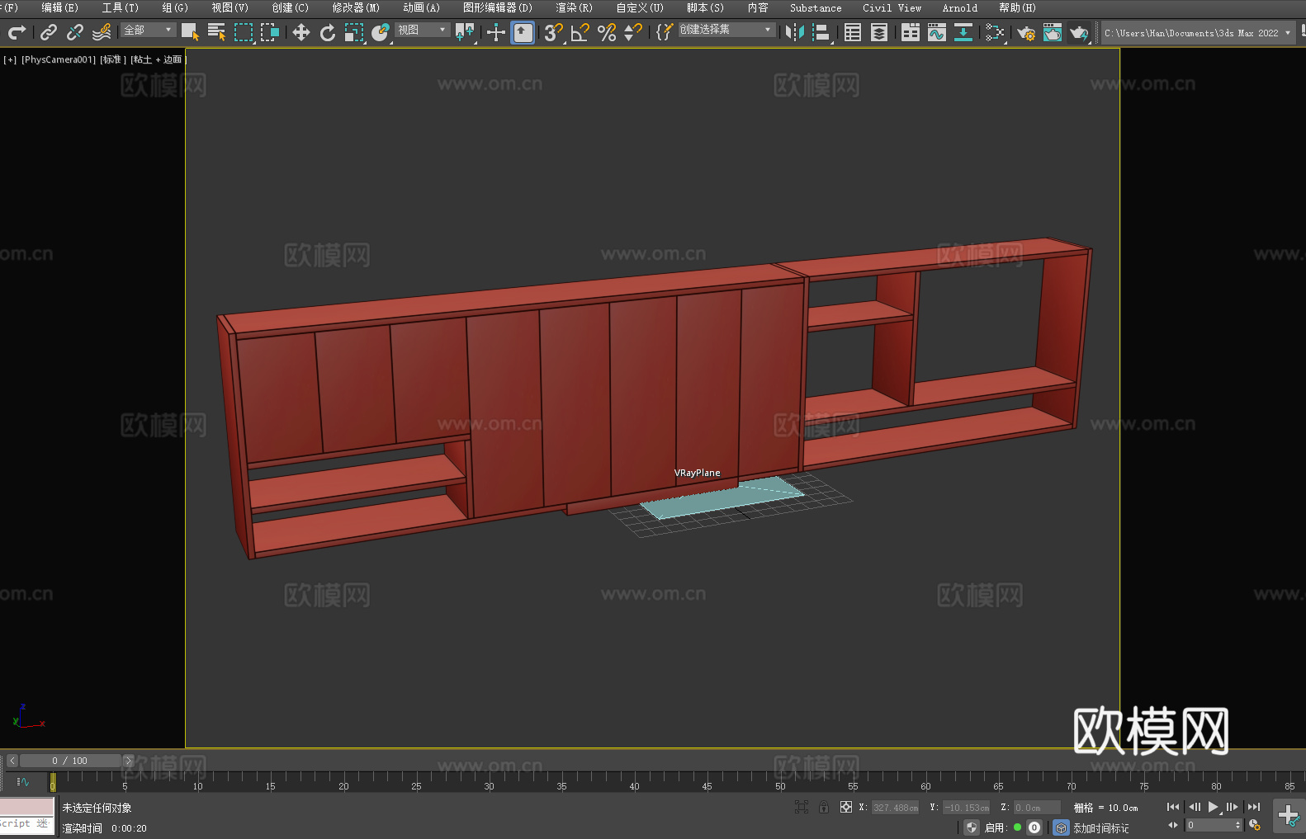
Task: Toggle the 3D Snaps button
Action: pos(554,32)
